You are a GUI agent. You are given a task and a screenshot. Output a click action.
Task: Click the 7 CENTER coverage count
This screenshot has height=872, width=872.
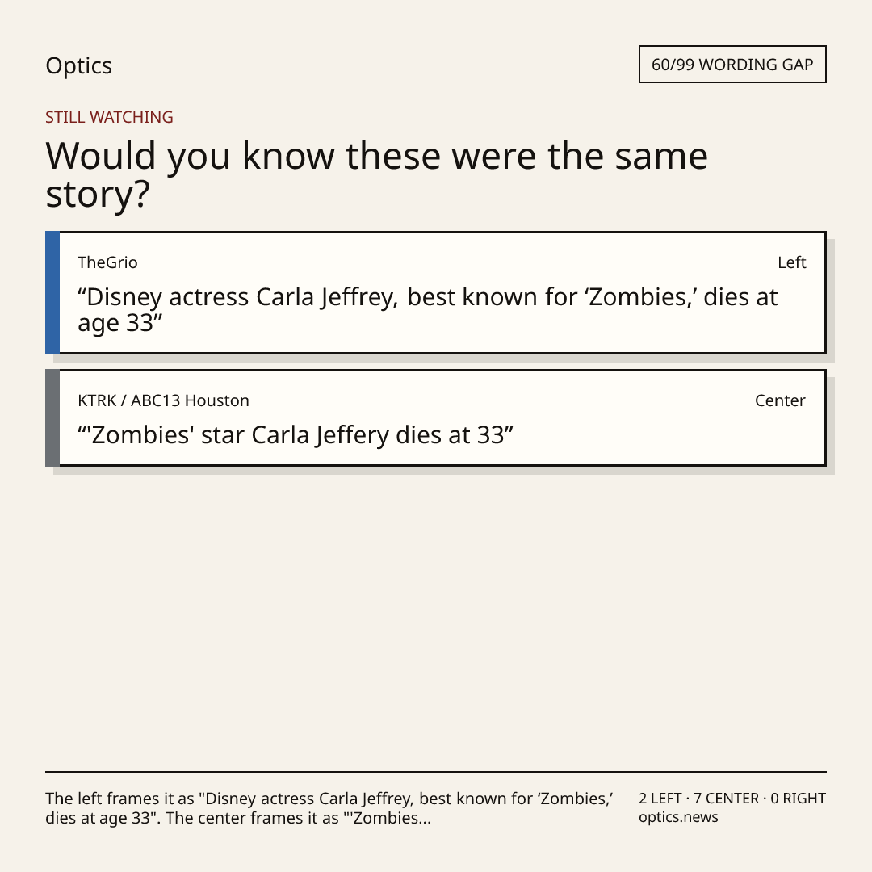727,799
